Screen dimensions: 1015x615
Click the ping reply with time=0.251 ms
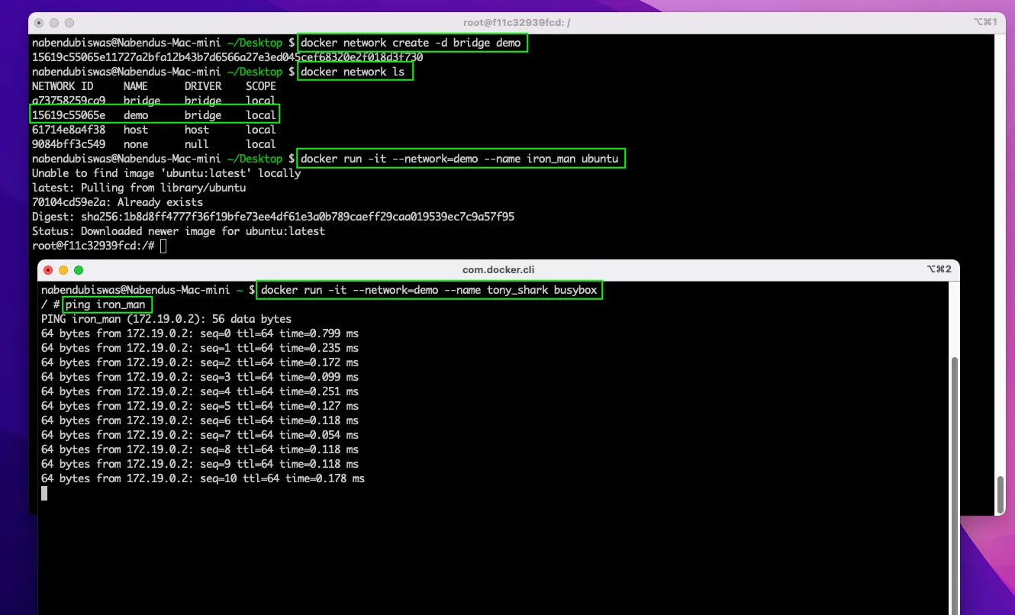point(200,391)
